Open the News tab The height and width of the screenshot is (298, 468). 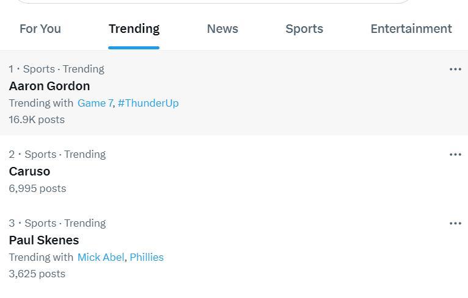[x=222, y=29]
